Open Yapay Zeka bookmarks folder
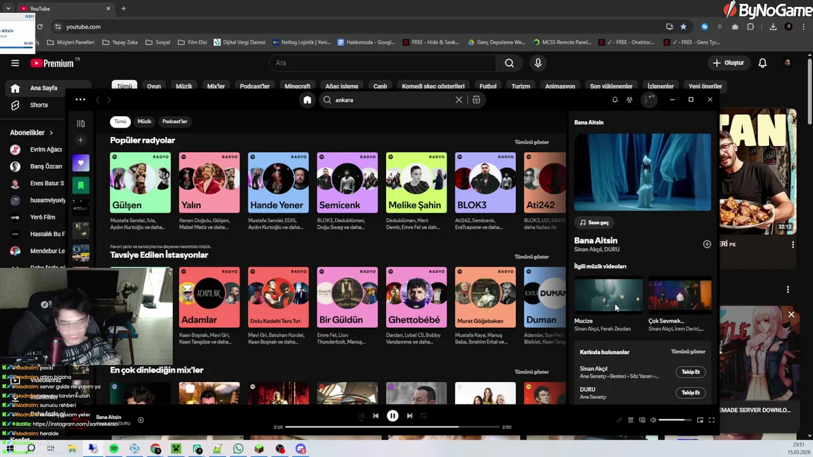This screenshot has width=813, height=457. coord(119,43)
